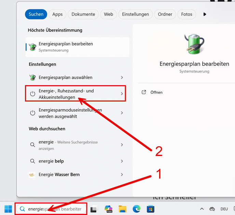Open top result Energiesparplan bearbeiten

tap(78, 47)
